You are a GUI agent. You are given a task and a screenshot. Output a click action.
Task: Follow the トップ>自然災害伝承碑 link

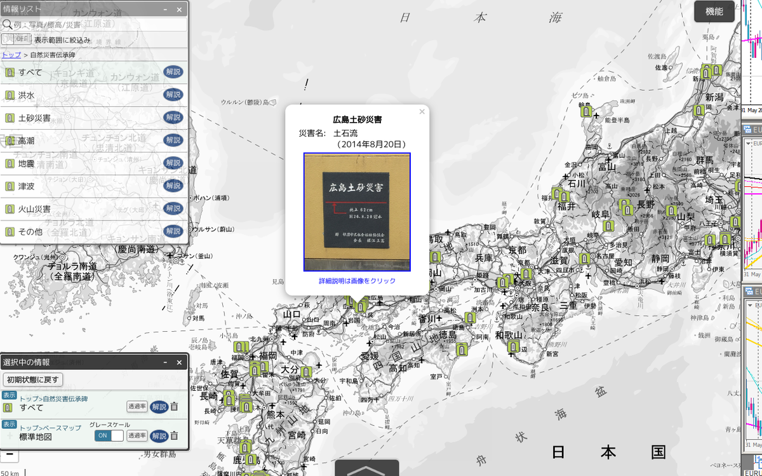point(53,398)
